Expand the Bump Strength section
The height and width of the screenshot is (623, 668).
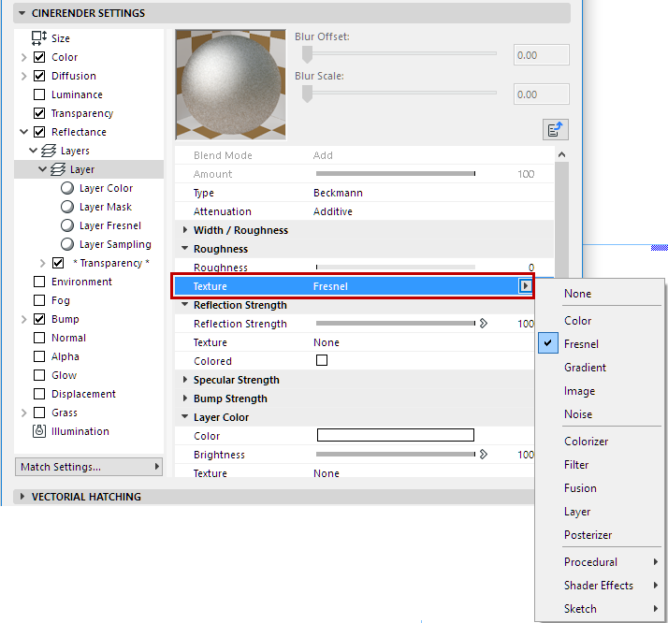coord(185,398)
